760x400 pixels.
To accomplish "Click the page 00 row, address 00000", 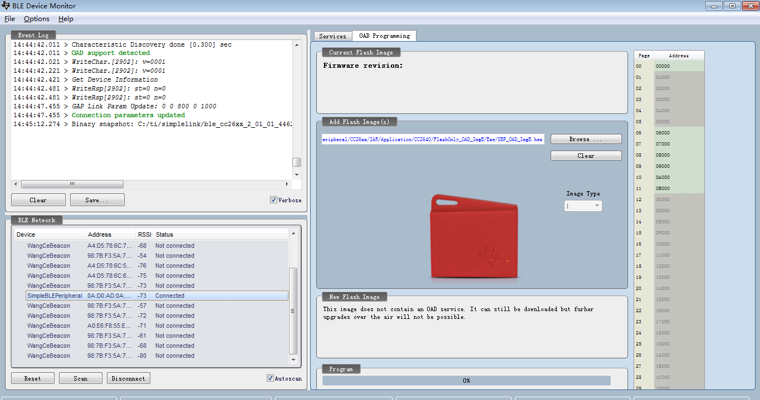I will 669,66.
